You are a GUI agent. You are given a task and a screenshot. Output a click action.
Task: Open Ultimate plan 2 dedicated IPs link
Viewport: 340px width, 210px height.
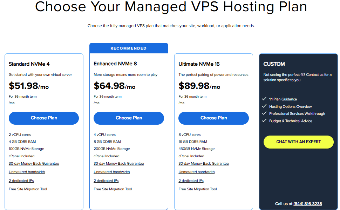191,181
